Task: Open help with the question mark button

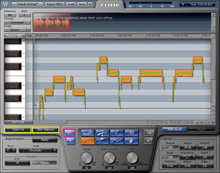Action: tap(90, 4)
